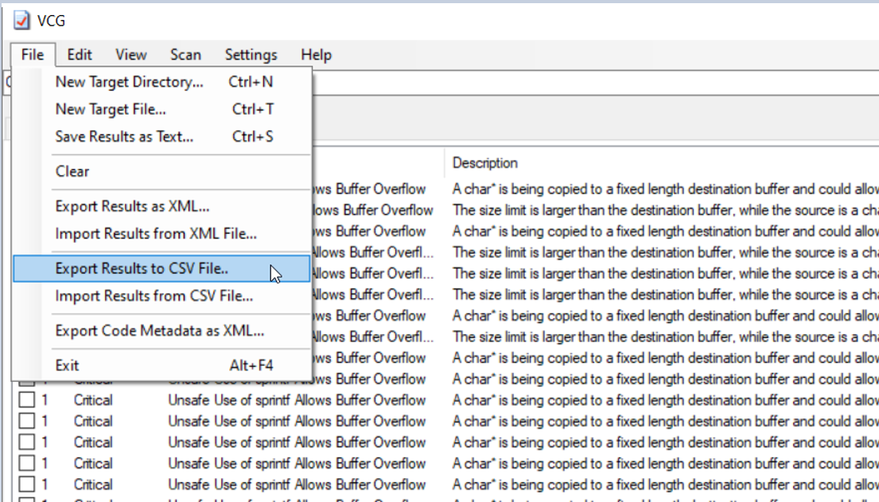This screenshot has height=502, width=879.
Task: Select Import Results from CSV File...
Action: point(161,296)
